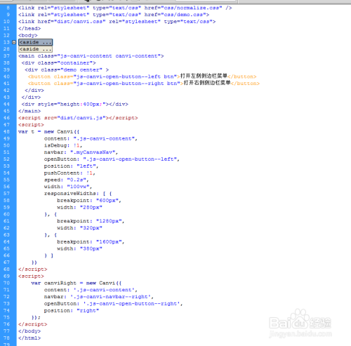Select the highlighted collapsed aside block
The width and height of the screenshot is (351, 346).
(36, 42)
